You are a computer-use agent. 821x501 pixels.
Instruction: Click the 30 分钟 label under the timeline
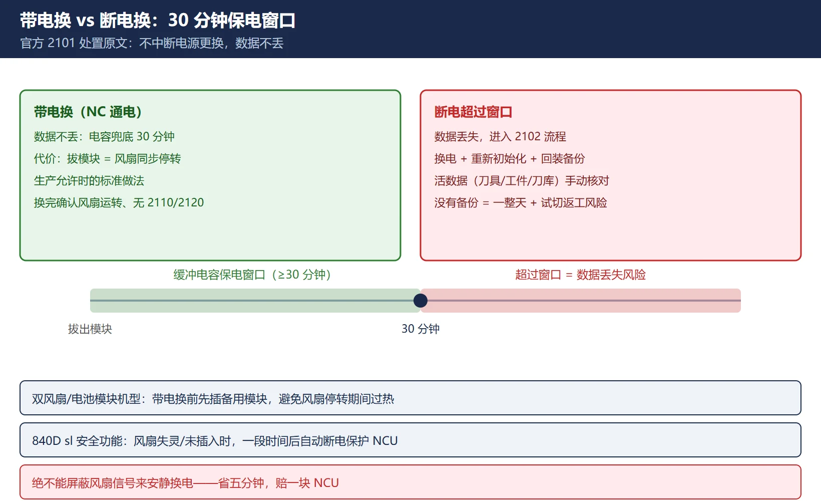pyautogui.click(x=421, y=329)
